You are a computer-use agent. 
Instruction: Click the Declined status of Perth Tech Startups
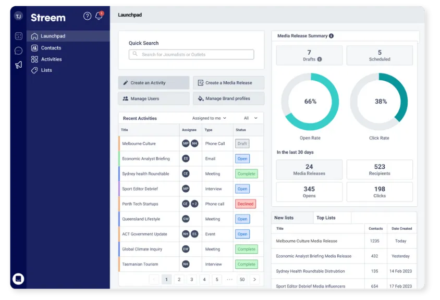click(x=246, y=204)
